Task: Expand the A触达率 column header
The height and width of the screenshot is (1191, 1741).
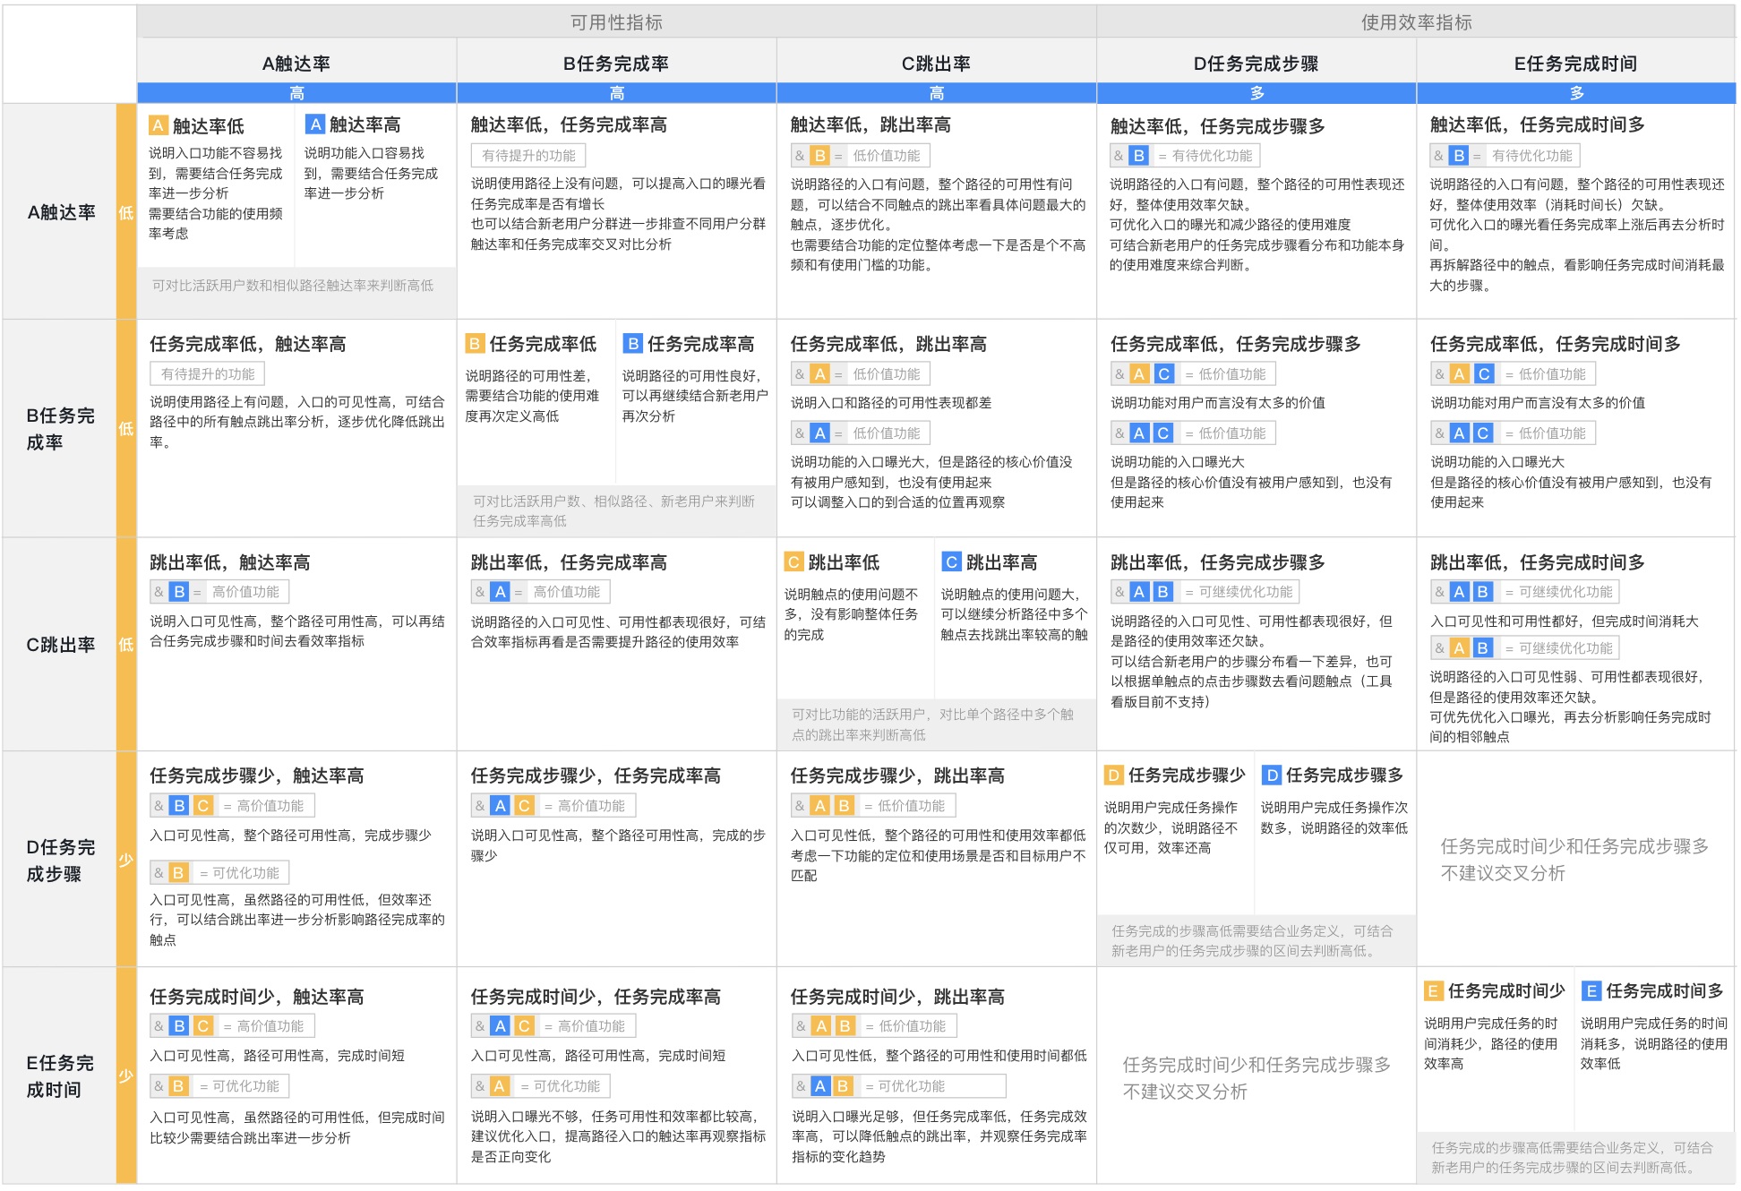Action: 296,63
